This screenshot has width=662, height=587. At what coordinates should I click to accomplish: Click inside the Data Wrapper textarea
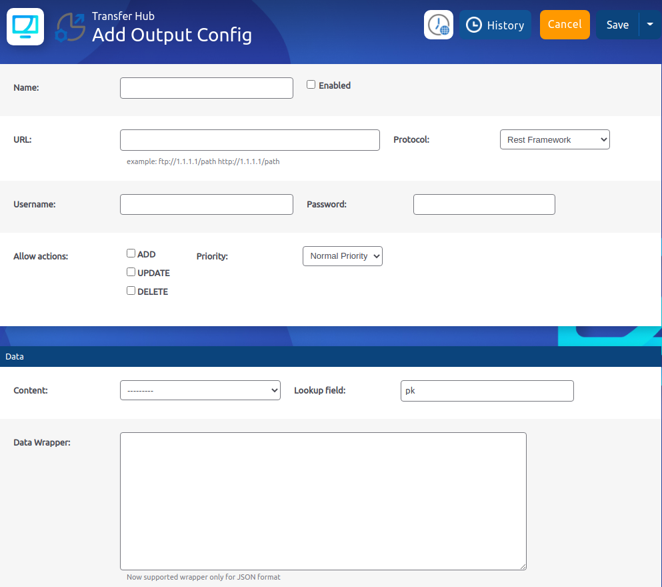(x=323, y=501)
